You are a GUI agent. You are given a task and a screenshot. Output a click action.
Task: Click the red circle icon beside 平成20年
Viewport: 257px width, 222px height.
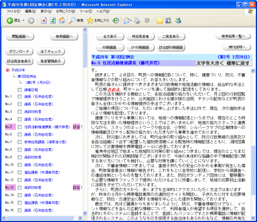point(8,70)
